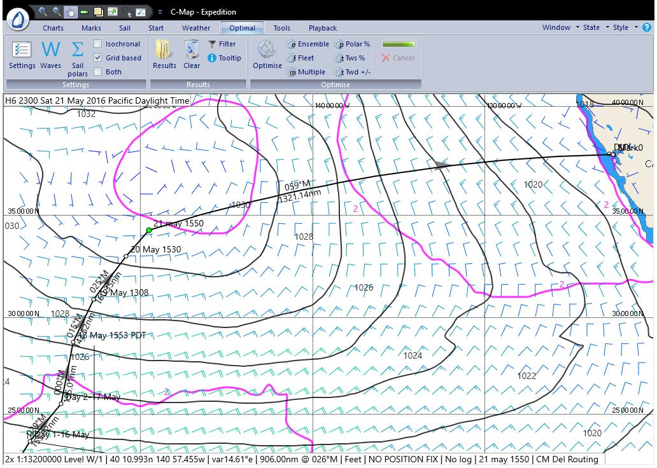Viewport: 657px width, 468px height.
Task: Click the Ensemble optimise button
Action: (x=308, y=44)
